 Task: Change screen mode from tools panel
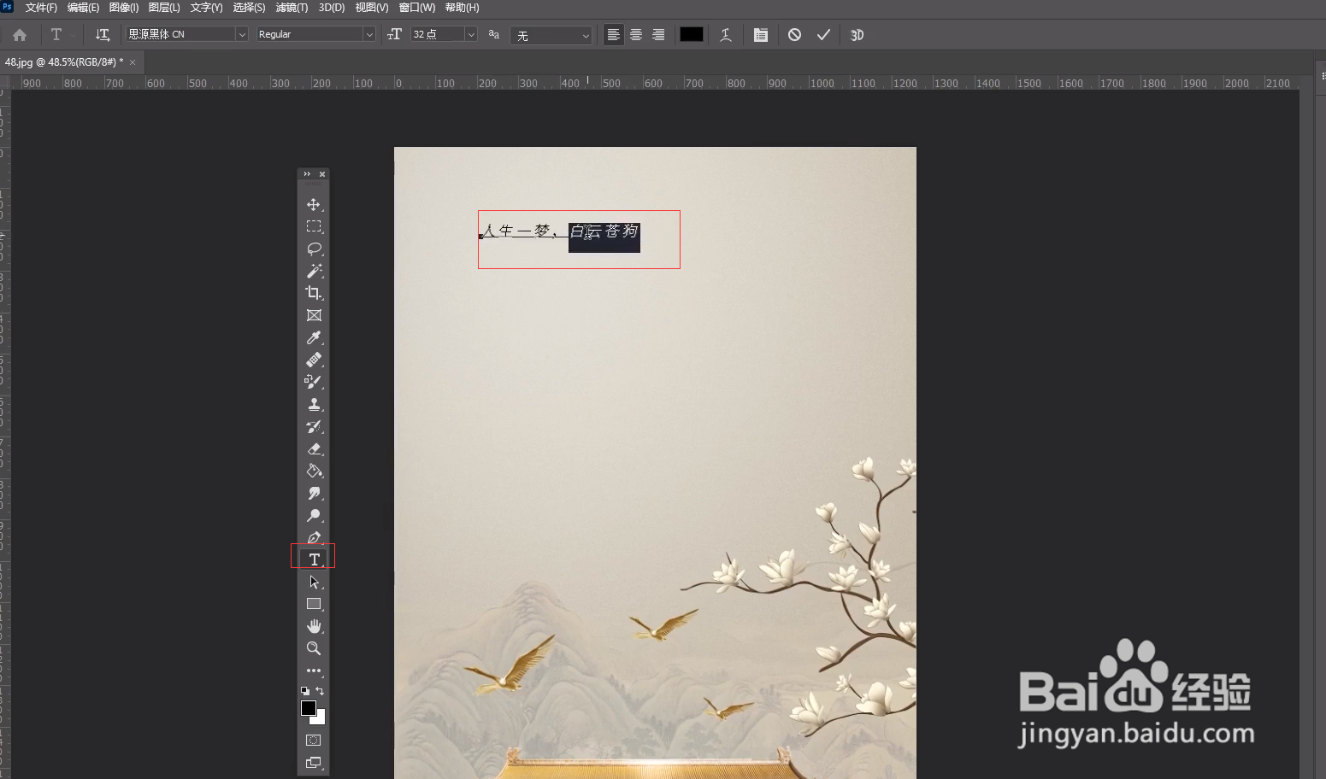[x=314, y=763]
